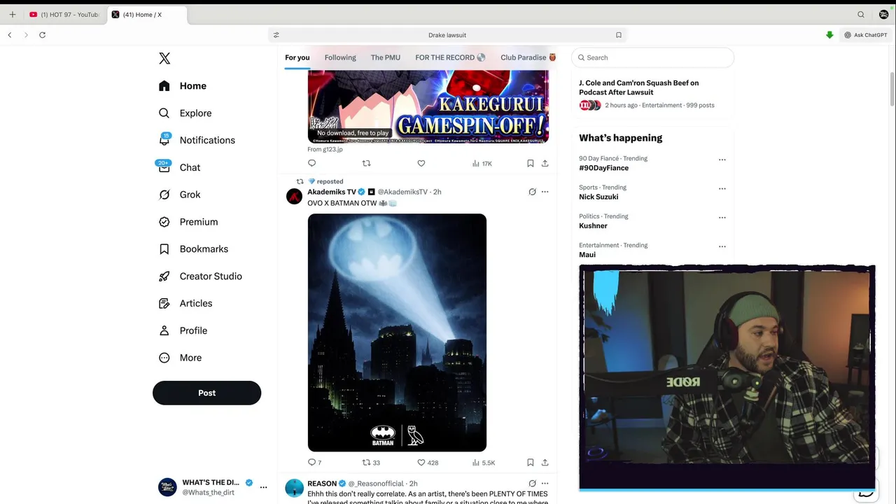Bookmark the Akademiks TV post
Image resolution: width=896 pixels, height=504 pixels.
coord(531,463)
